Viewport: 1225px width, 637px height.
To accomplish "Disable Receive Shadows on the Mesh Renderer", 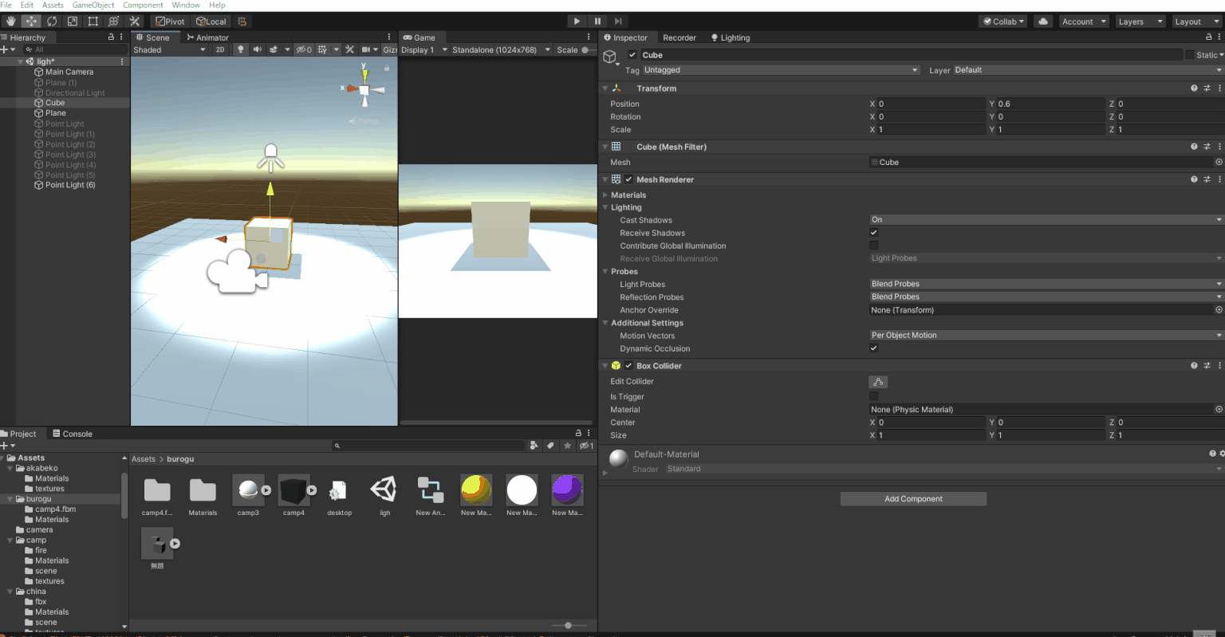I will coord(873,233).
